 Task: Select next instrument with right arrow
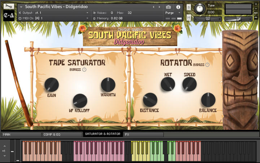point(159,7)
